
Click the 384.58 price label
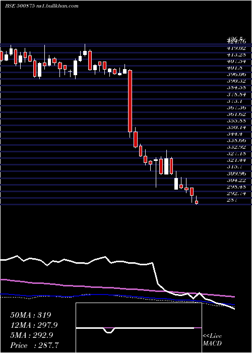tap(237, 88)
